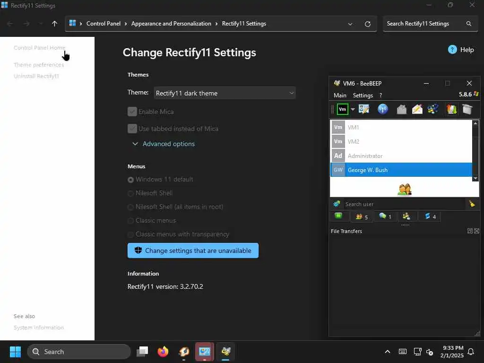This screenshot has height=363, width=484.
Task: Open the status dropdown arrow beside Vm avatar
Action: click(353, 109)
